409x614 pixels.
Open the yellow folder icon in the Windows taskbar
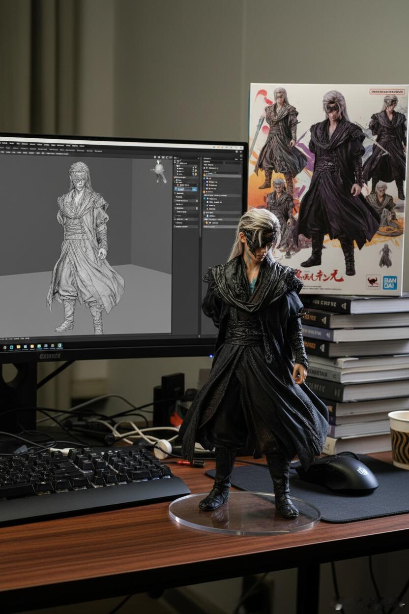click(18, 347)
